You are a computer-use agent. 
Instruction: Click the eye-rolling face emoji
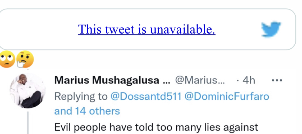pos(7,59)
